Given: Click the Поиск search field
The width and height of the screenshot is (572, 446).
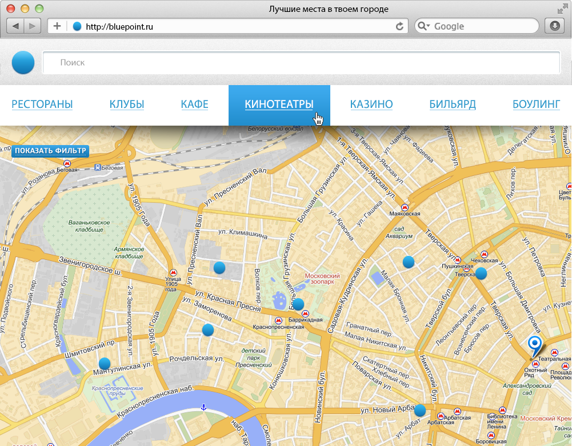Looking at the screenshot, I should click(x=301, y=63).
